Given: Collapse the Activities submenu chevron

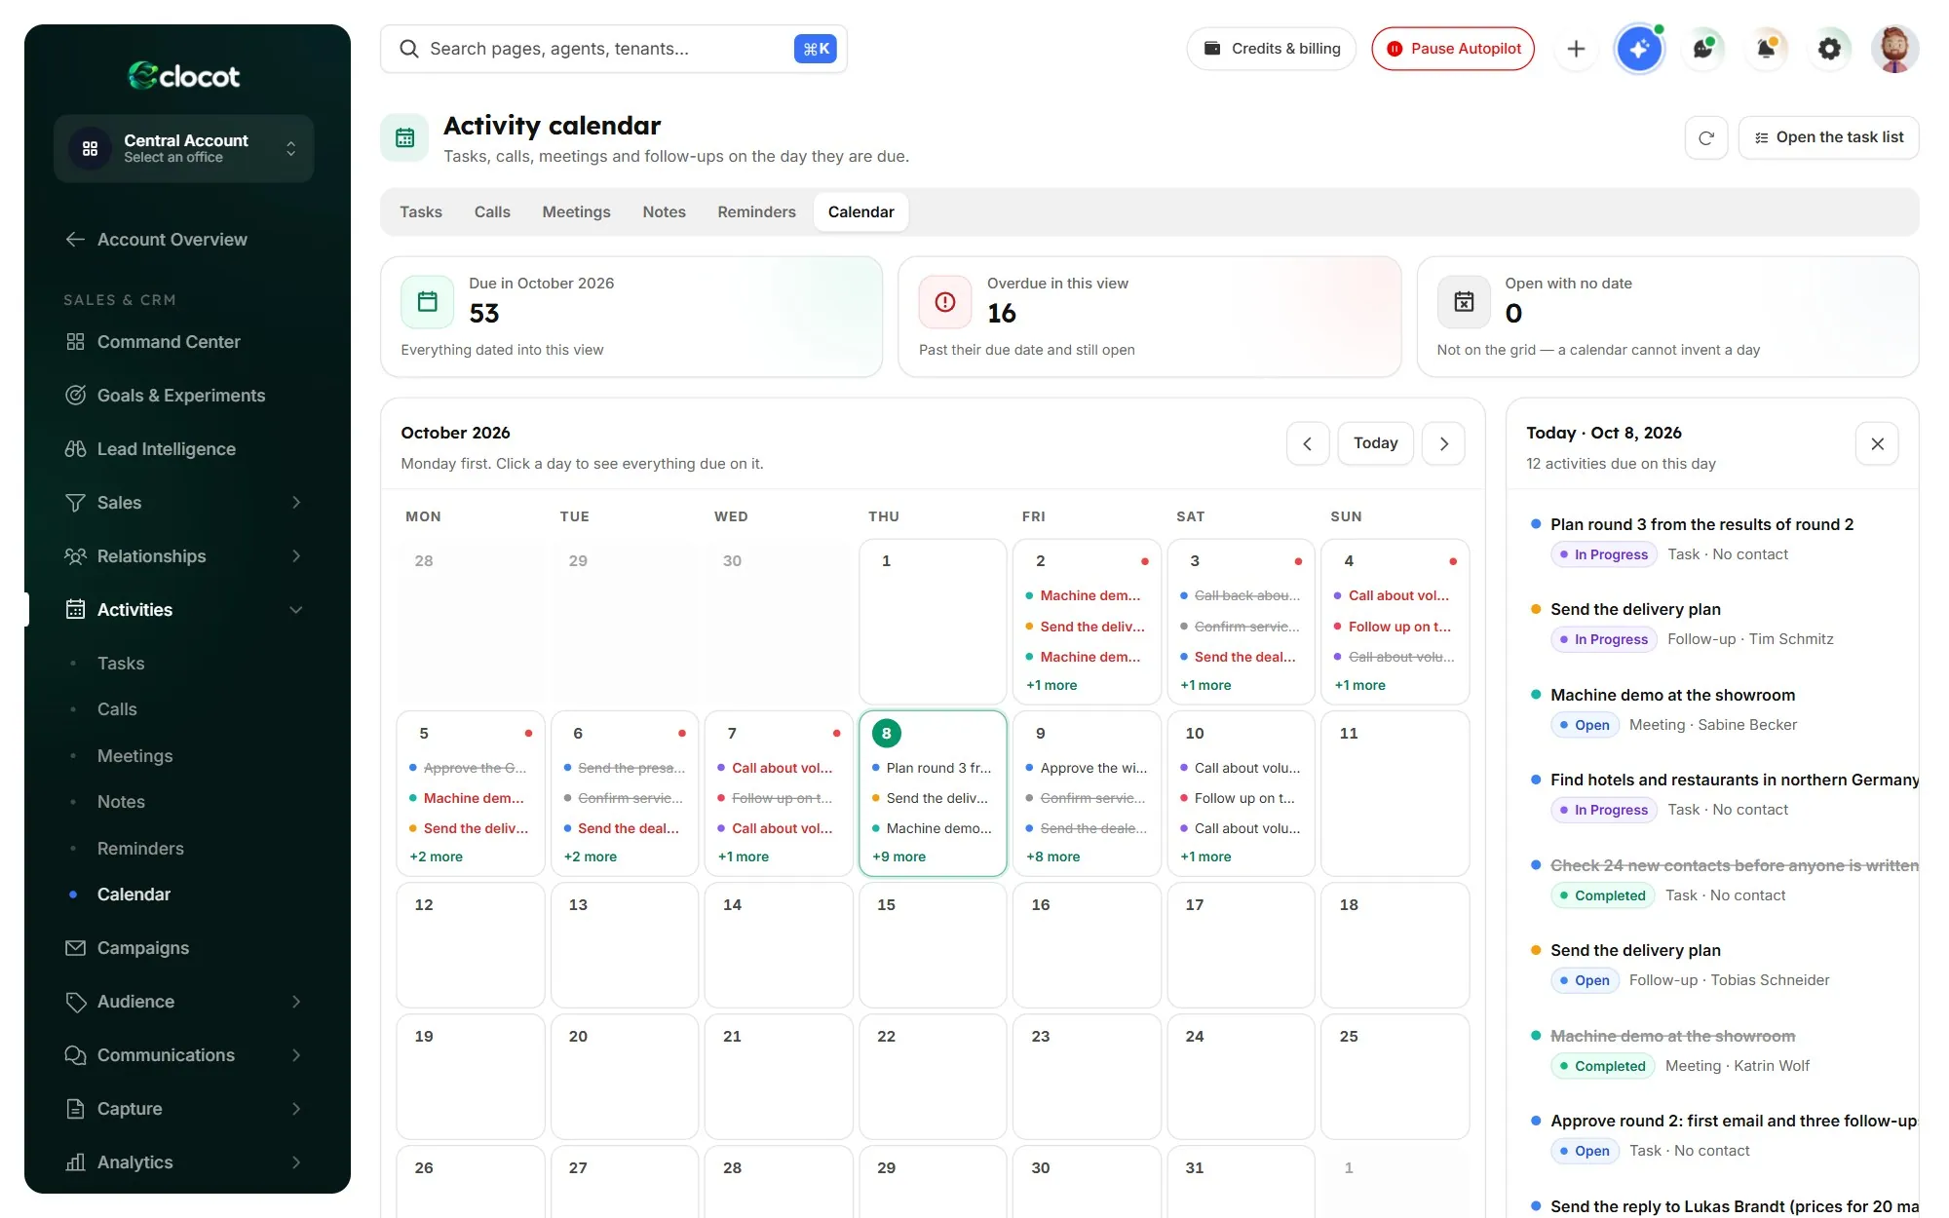Looking at the screenshot, I should tap(296, 610).
